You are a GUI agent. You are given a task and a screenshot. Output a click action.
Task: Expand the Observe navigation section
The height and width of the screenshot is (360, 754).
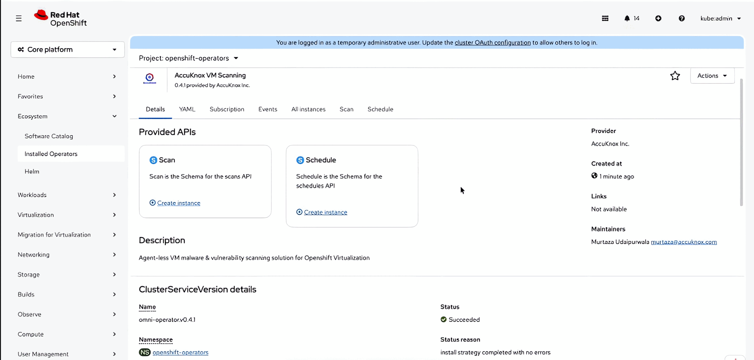pos(67,314)
